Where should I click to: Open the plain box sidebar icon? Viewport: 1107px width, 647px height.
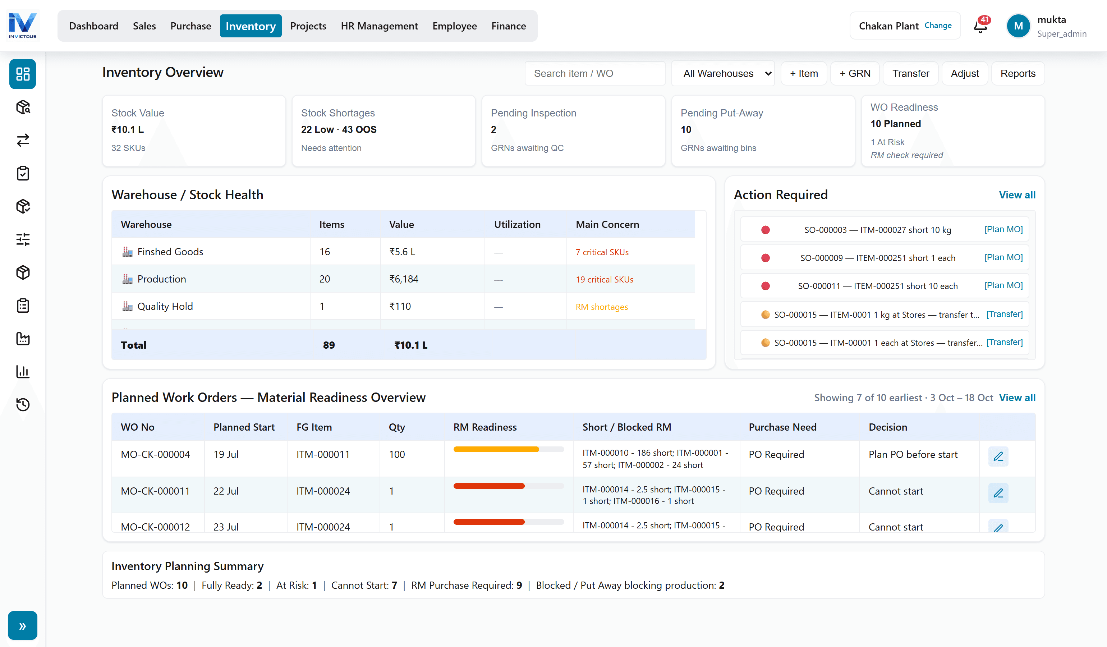click(x=23, y=272)
